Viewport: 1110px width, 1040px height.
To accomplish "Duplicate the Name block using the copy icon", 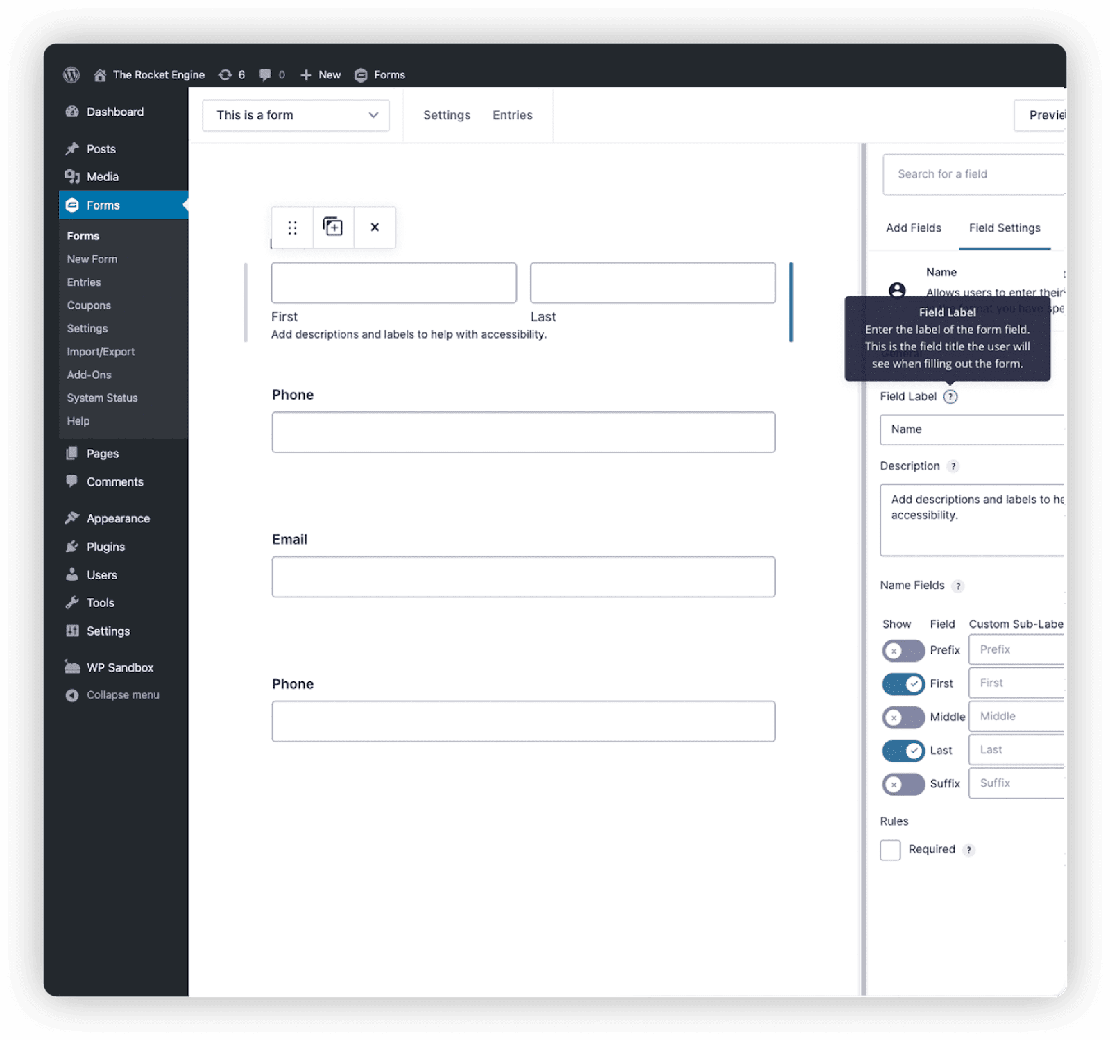I will (x=334, y=228).
